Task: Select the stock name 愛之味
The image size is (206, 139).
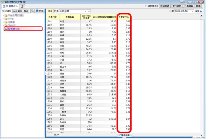Action: [63, 67]
